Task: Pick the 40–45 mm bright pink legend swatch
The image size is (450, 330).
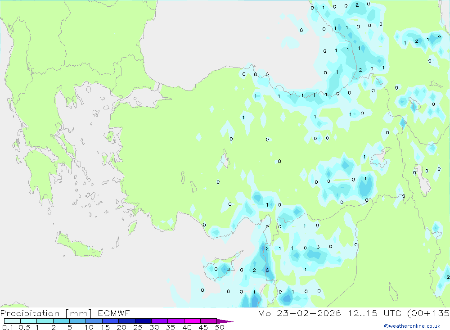Action: (x=192, y=321)
